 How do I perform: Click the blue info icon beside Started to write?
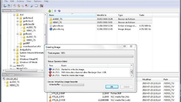point(50,69)
